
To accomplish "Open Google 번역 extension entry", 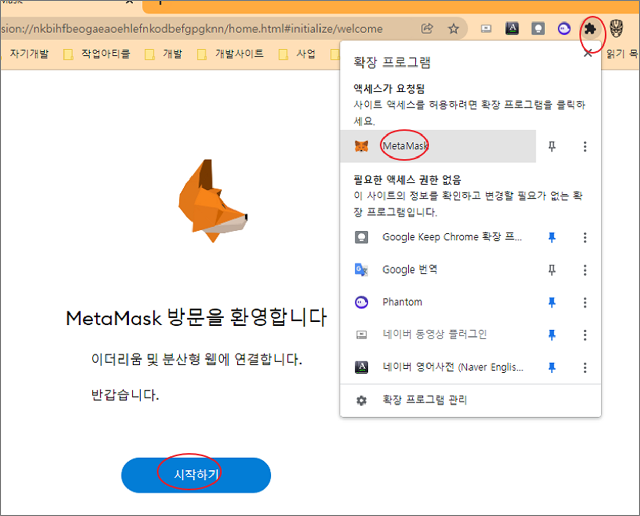I will (x=438, y=270).
